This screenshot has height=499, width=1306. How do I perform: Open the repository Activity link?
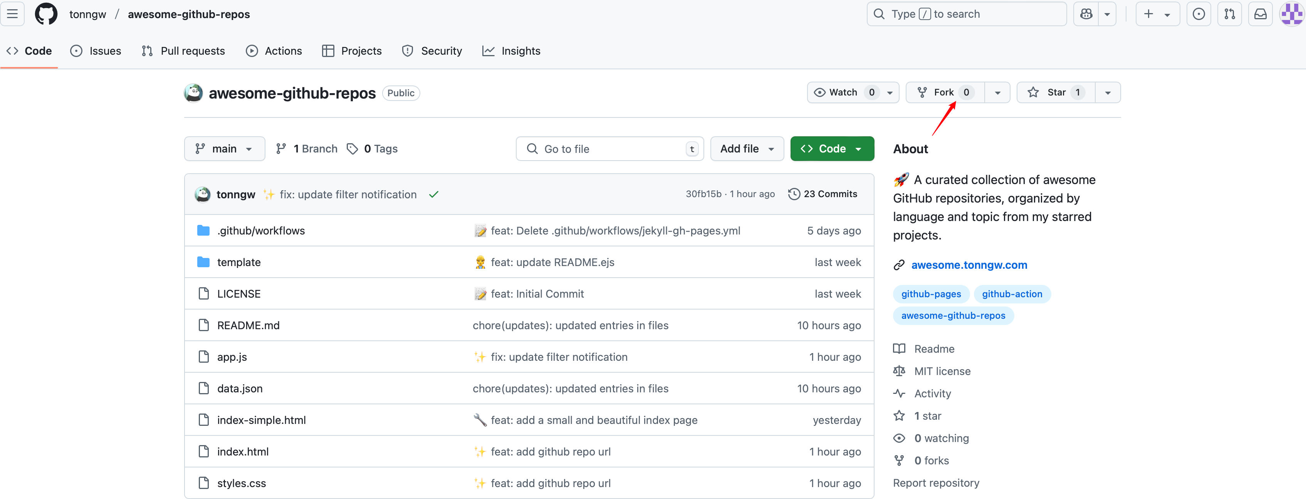[932, 393]
